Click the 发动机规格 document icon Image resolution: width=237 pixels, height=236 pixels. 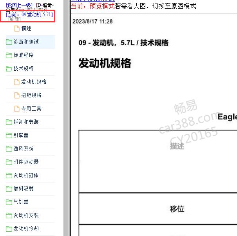tap(17, 82)
